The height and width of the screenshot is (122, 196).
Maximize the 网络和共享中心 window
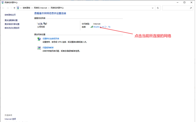184,2
